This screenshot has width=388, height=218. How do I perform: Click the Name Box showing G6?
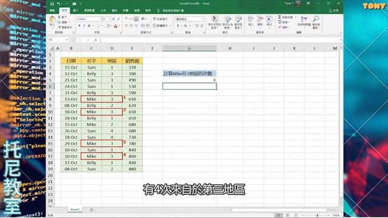(58, 40)
